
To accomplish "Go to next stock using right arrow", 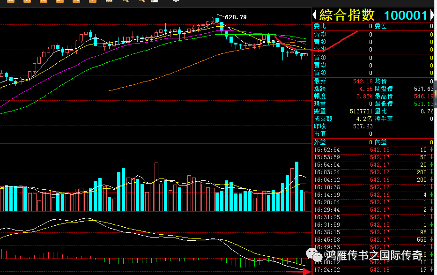I will tap(432, 15).
